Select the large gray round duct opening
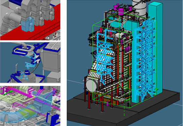Viewport: 183px width, 126px height. [91, 84]
